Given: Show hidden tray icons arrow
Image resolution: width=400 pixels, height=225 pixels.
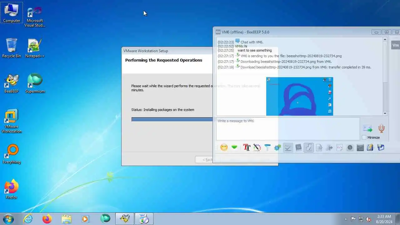Looking at the screenshot, I should coord(346,219).
